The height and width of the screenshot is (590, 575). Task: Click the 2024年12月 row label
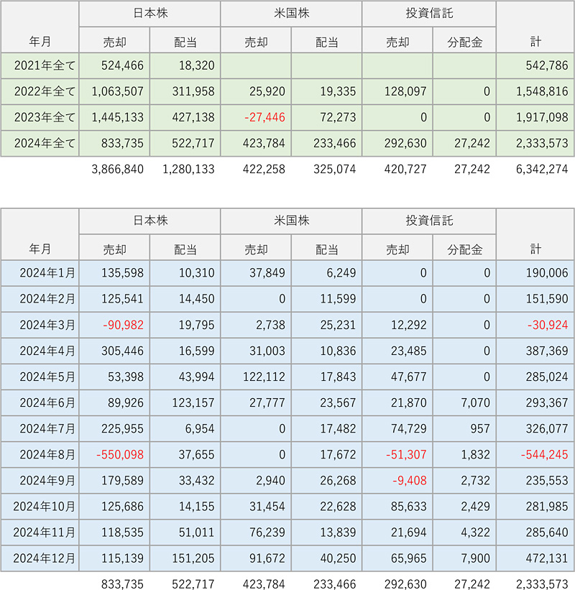click(44, 558)
